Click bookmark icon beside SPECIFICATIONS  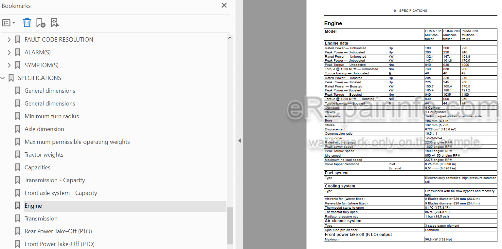[11, 78]
